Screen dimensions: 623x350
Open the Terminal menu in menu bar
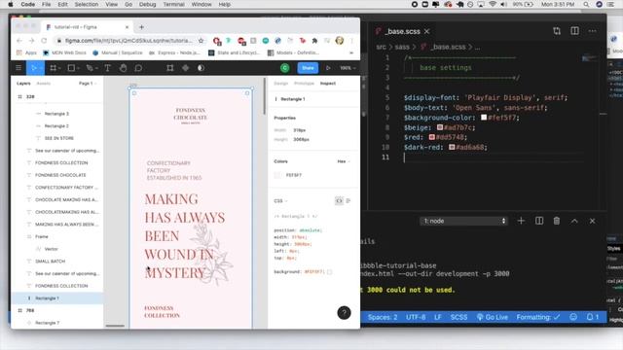[x=173, y=4]
